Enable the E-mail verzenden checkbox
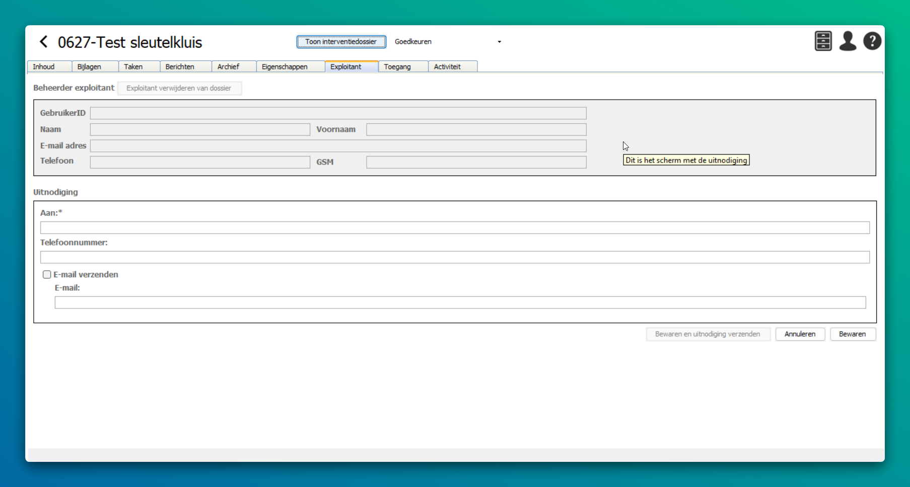Image resolution: width=910 pixels, height=487 pixels. [x=47, y=275]
